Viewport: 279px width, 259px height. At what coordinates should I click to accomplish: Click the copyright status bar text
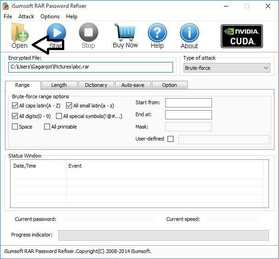[x=78, y=251]
